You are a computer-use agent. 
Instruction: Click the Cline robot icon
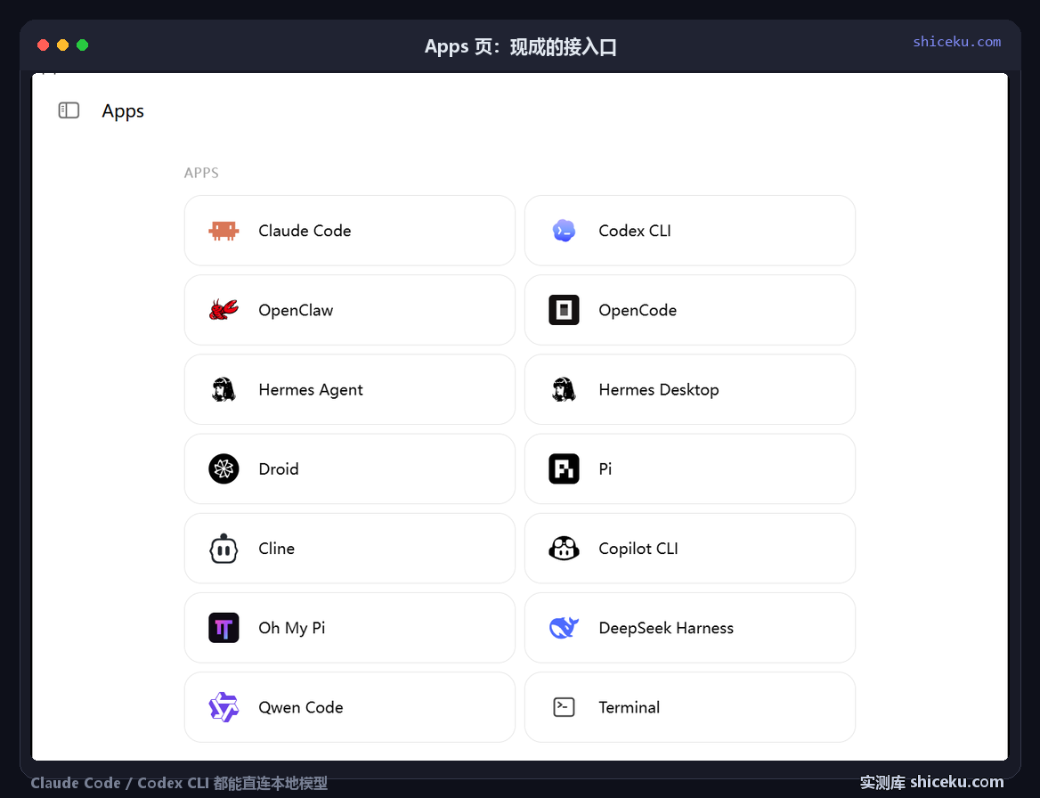pos(223,549)
